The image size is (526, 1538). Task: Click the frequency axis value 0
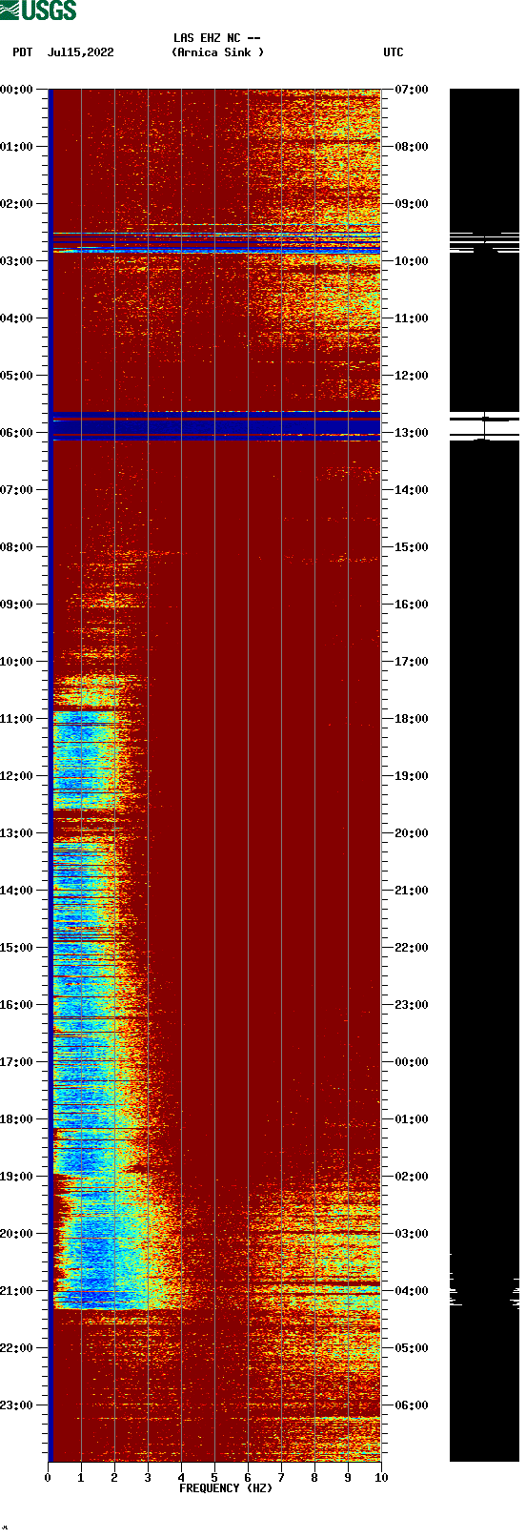click(x=48, y=1478)
